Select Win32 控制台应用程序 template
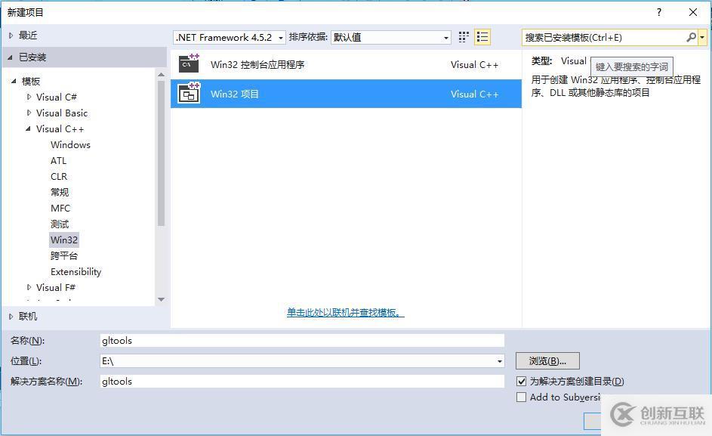The height and width of the screenshot is (436, 712). (x=346, y=64)
